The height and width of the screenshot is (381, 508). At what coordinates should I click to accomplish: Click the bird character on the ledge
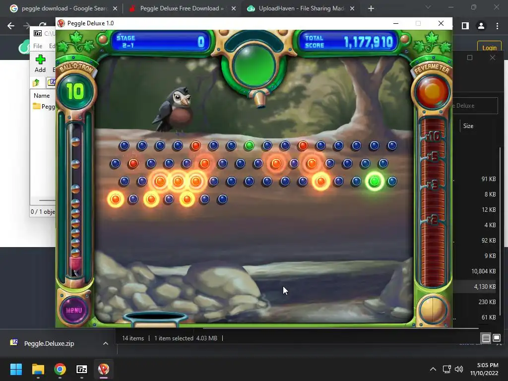pos(174,110)
